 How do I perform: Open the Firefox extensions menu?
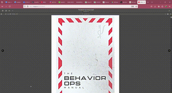(x=162, y=6)
